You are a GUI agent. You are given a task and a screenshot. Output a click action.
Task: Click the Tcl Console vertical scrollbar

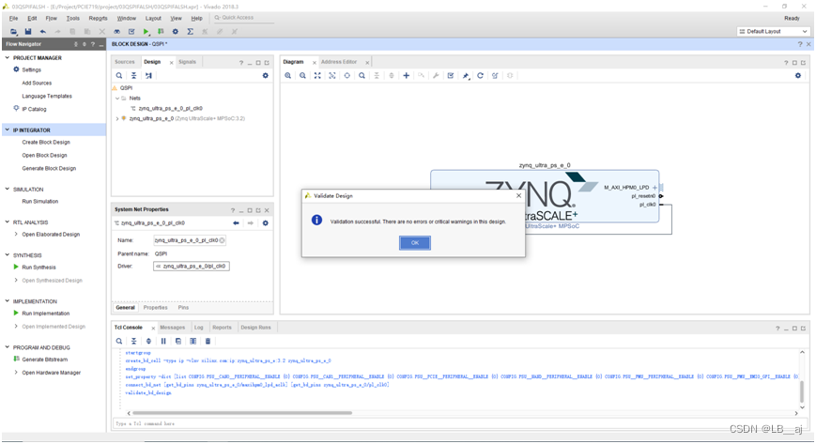pyautogui.click(x=802, y=391)
